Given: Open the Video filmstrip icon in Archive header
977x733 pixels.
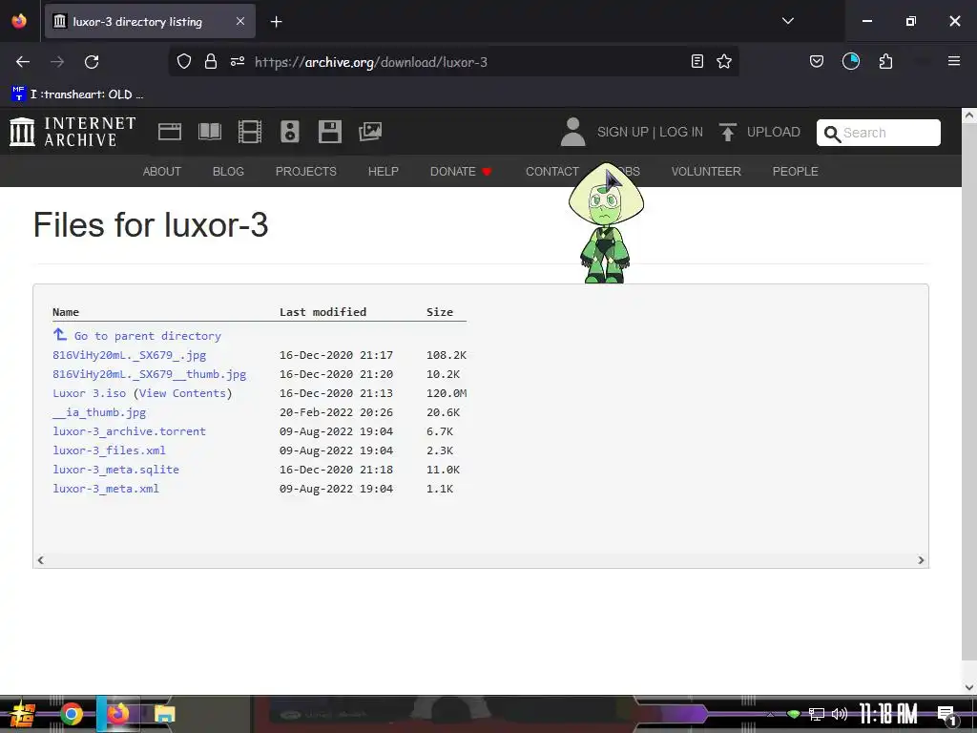Looking at the screenshot, I should pos(250,132).
